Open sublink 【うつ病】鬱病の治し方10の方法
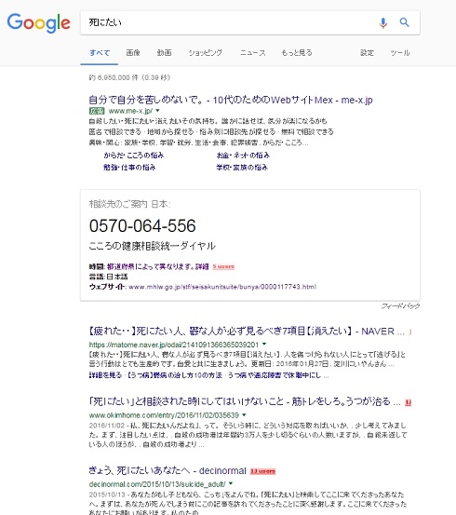This screenshot has height=515, width=456. 175,375
